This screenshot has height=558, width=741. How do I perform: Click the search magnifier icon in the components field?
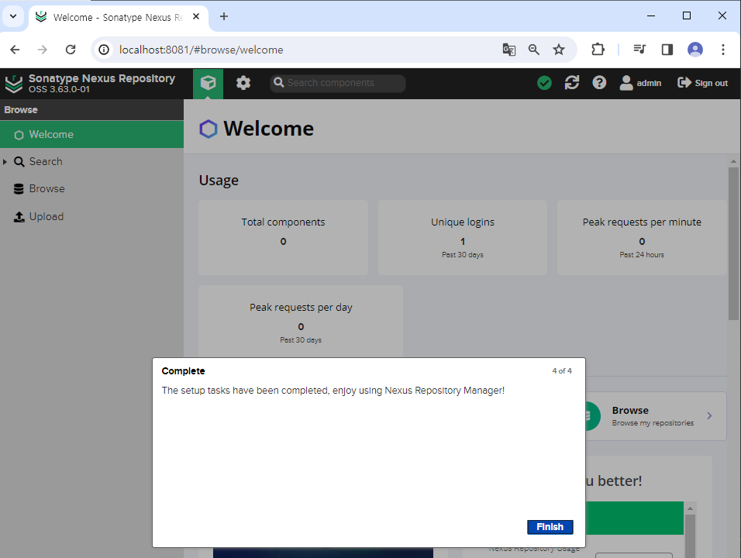[x=279, y=83]
